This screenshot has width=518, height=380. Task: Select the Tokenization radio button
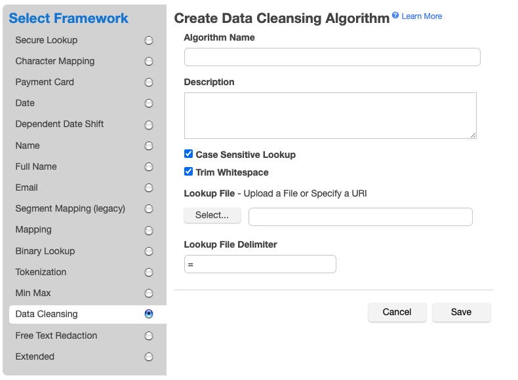pyautogui.click(x=149, y=273)
